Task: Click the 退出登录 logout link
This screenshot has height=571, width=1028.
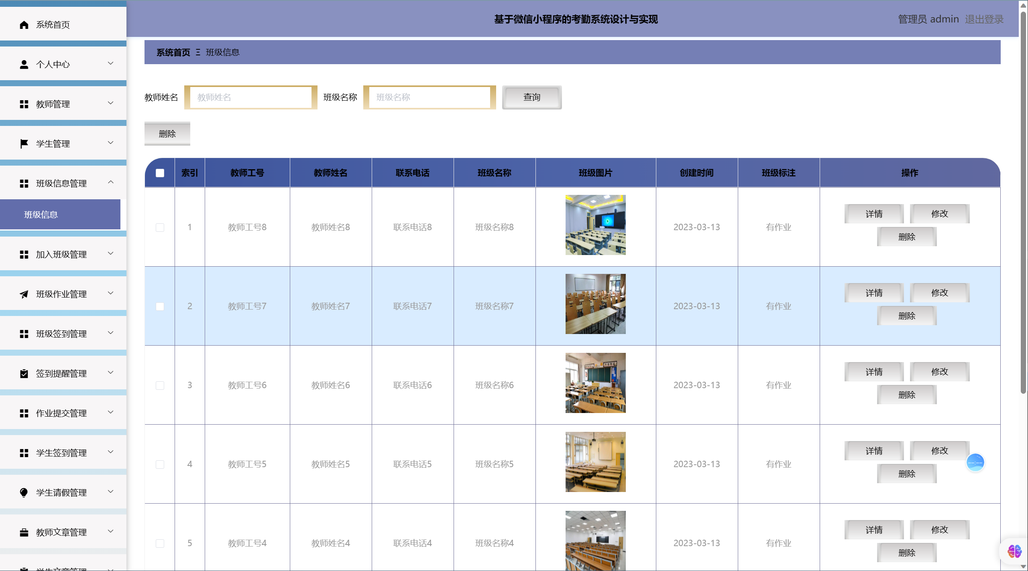Action: pos(984,19)
